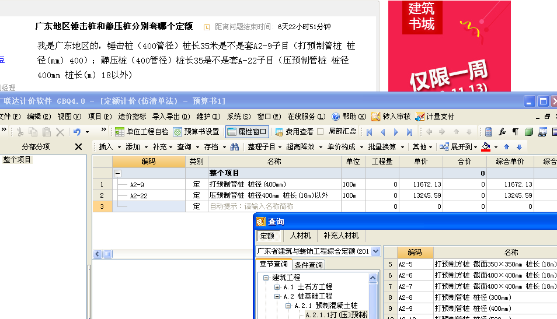Switch to the 人材机 tab
This screenshot has width=557, height=319.
(x=300, y=236)
